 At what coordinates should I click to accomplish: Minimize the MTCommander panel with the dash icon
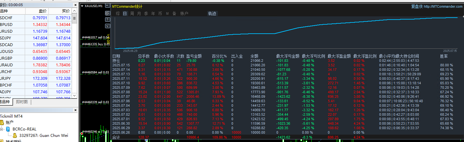(108, 6)
